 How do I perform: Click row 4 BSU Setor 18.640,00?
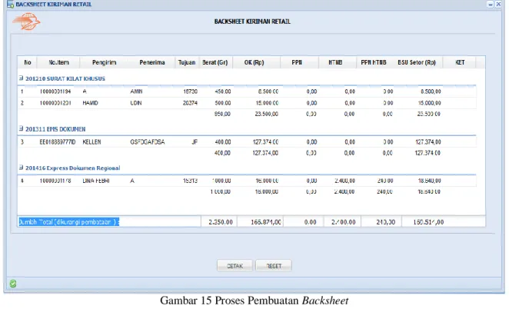coord(429,181)
